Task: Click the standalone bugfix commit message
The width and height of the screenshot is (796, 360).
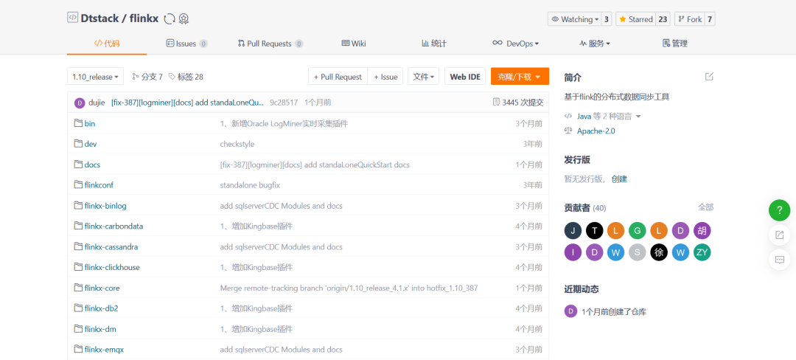Action: pyautogui.click(x=251, y=185)
